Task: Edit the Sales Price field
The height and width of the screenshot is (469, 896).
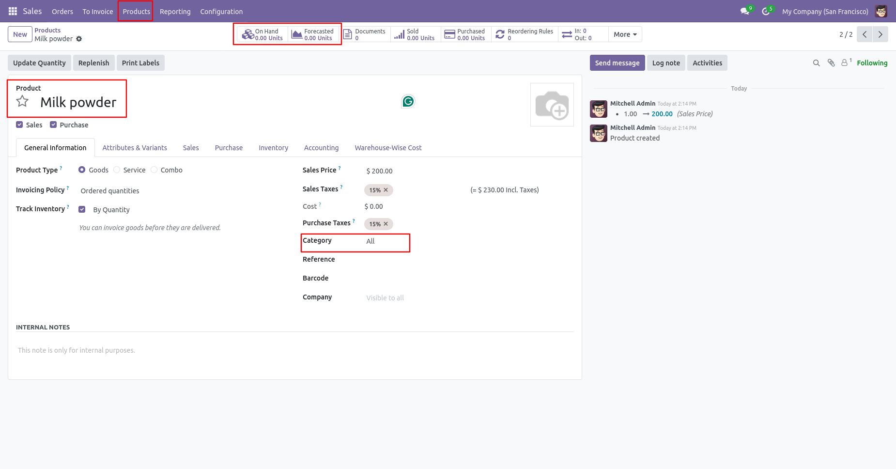Action: [469, 171]
